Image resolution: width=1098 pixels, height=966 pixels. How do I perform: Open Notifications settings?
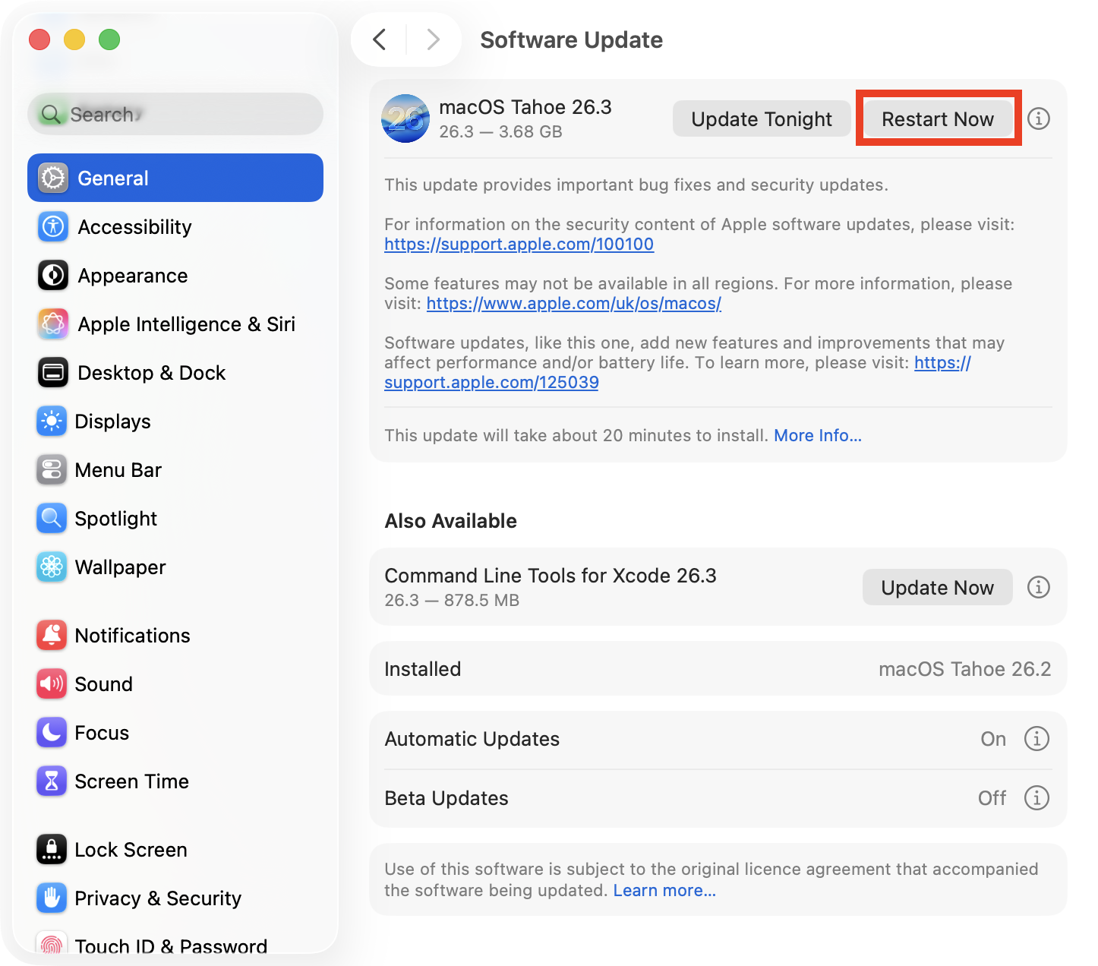tap(133, 636)
